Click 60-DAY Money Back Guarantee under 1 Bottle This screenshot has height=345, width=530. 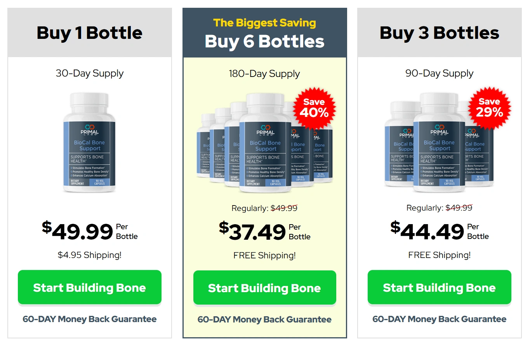point(90,319)
